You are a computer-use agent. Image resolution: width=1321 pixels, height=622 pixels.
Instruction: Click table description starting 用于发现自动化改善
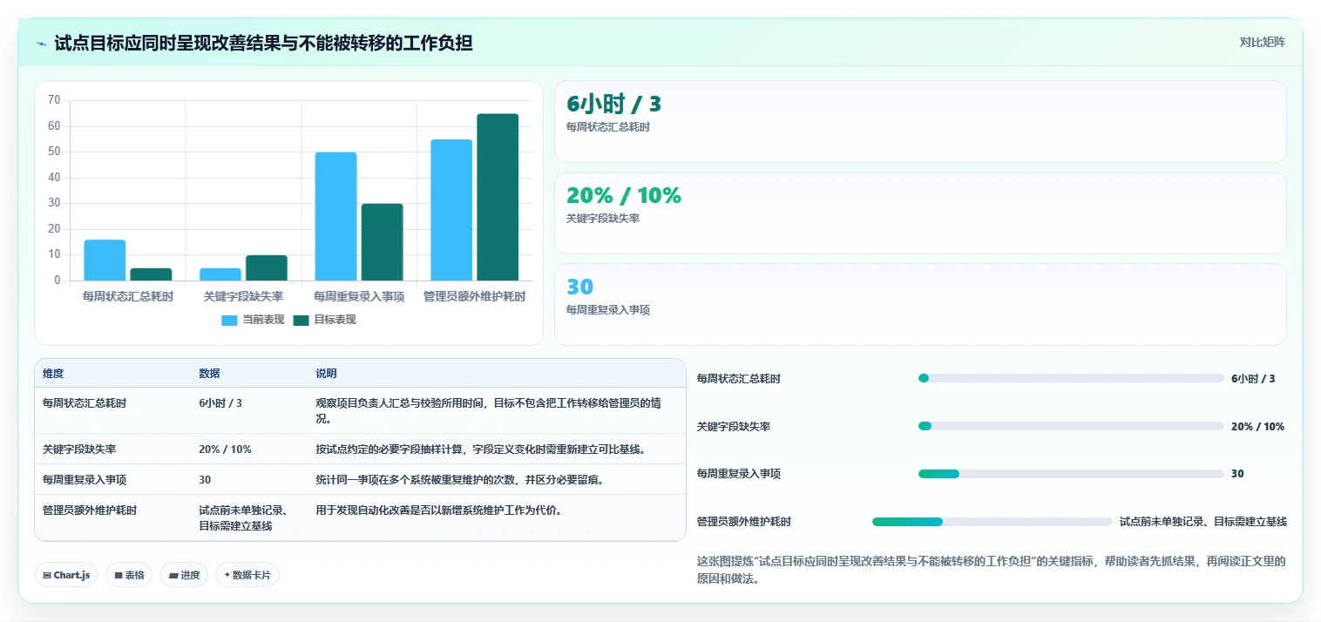(x=438, y=510)
